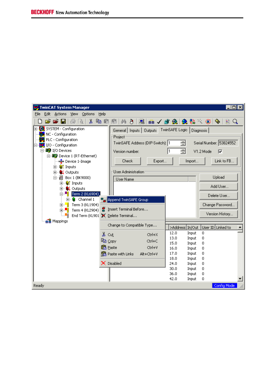Click the Check button

pyautogui.click(x=128, y=161)
